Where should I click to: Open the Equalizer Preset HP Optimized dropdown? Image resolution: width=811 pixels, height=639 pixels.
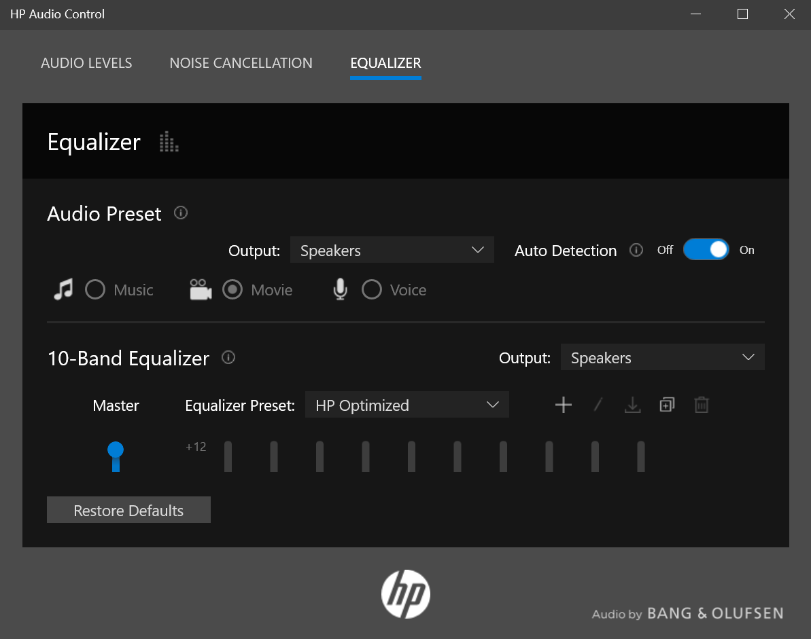tap(407, 405)
